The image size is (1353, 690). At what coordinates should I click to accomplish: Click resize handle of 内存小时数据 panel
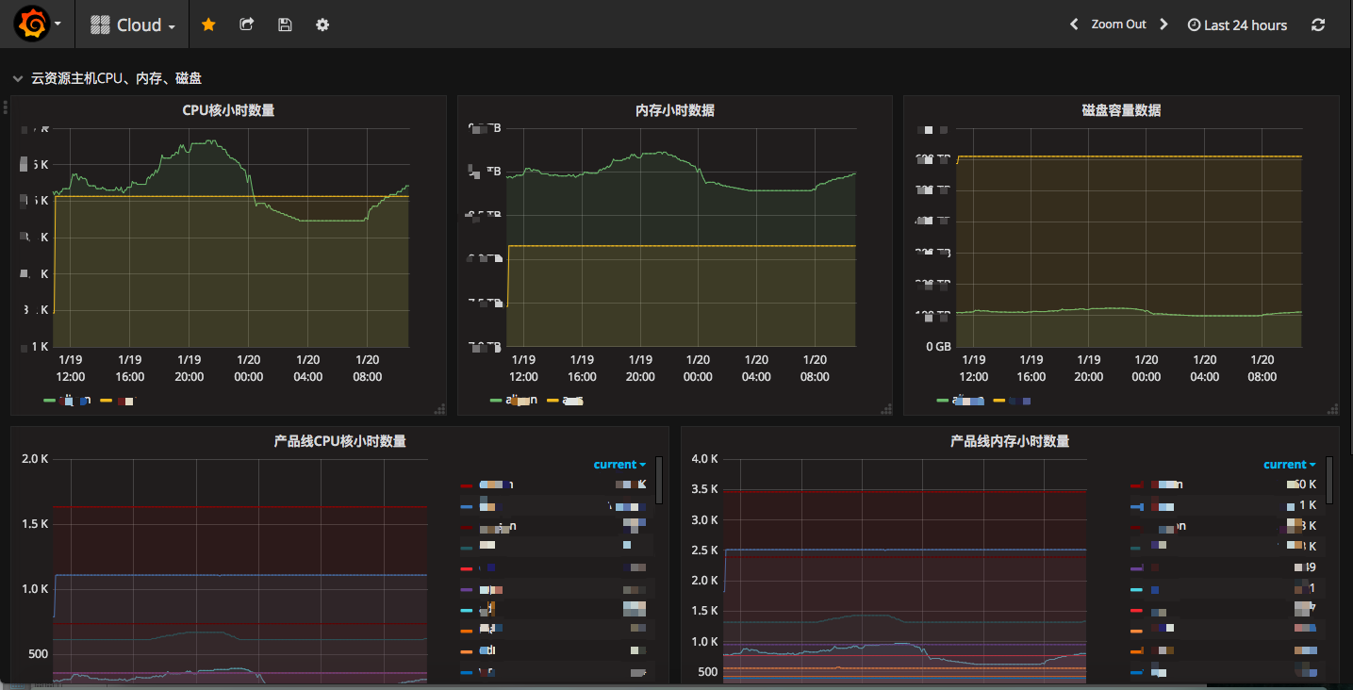pyautogui.click(x=885, y=408)
